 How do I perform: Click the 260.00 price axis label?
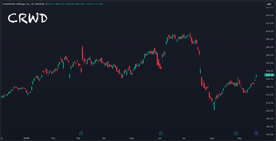pyautogui.click(x=270, y=87)
